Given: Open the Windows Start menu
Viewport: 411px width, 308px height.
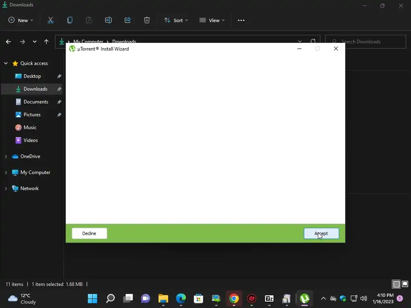Looking at the screenshot, I should click(92, 298).
